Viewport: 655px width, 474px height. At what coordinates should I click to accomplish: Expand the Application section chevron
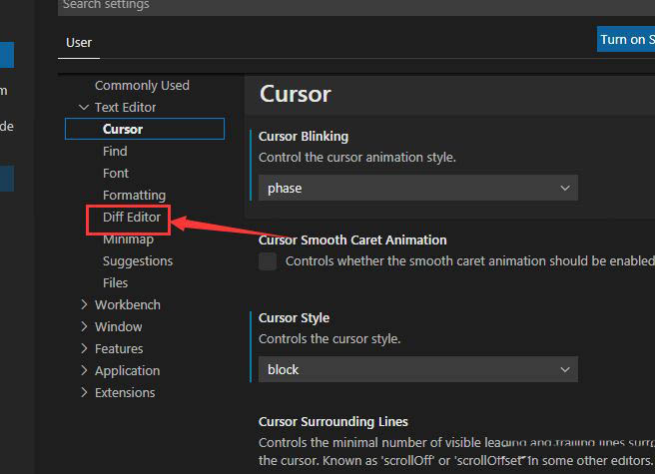click(x=84, y=371)
